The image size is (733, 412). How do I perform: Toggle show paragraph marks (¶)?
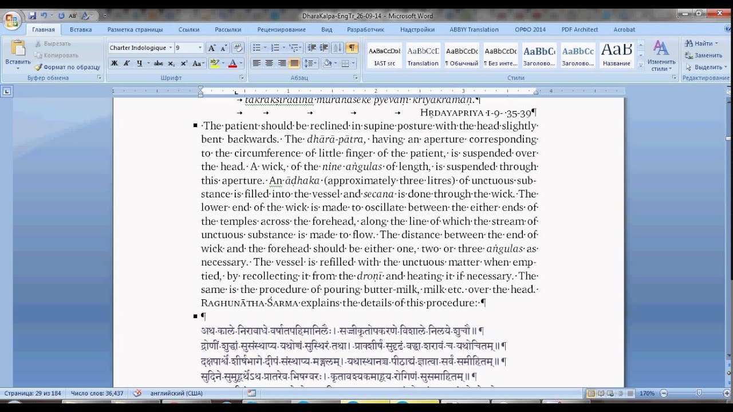(x=352, y=48)
